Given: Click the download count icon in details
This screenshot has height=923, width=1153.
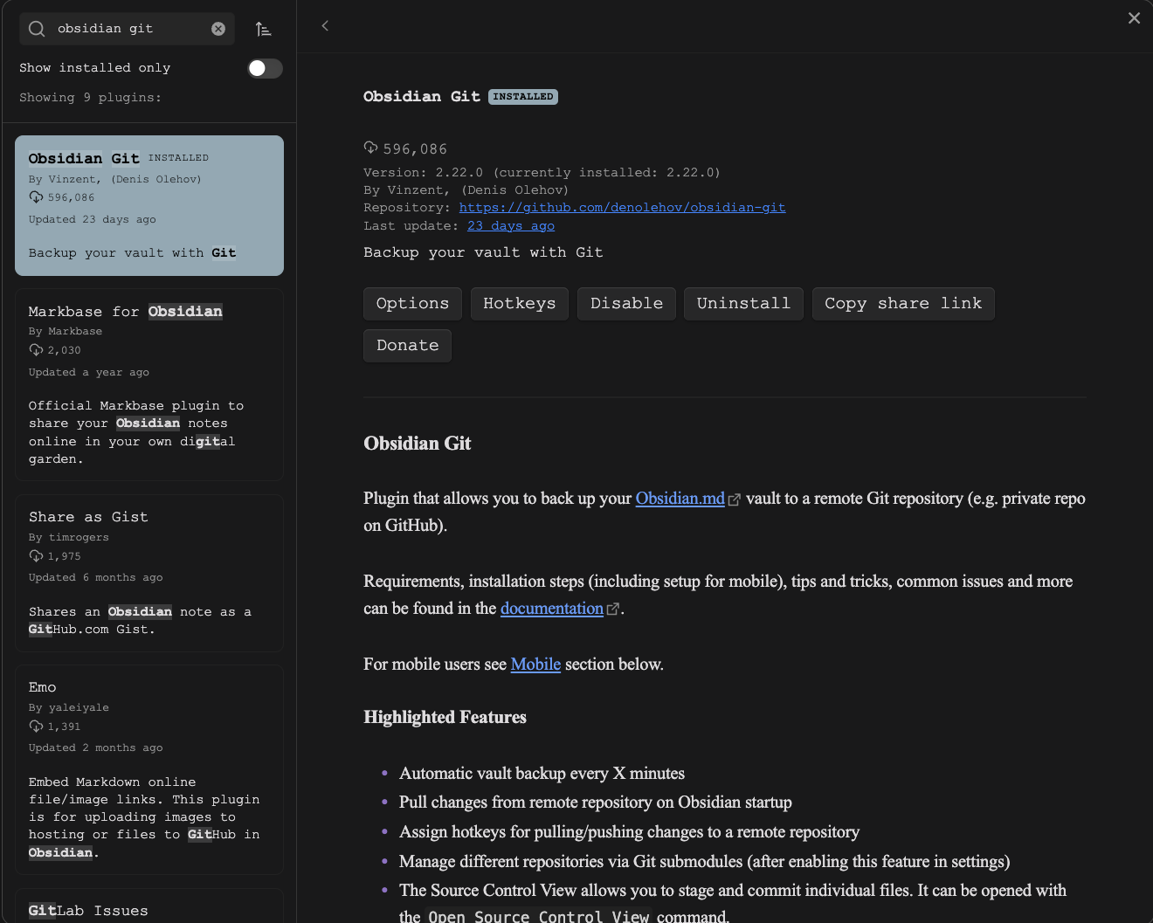Looking at the screenshot, I should (x=371, y=148).
